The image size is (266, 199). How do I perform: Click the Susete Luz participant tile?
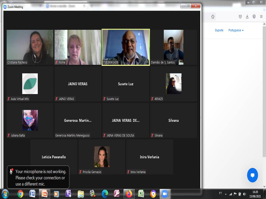[x=126, y=84]
